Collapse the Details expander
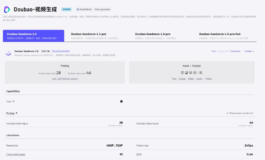Viewport: 265px width, 160px height. click(249, 51)
